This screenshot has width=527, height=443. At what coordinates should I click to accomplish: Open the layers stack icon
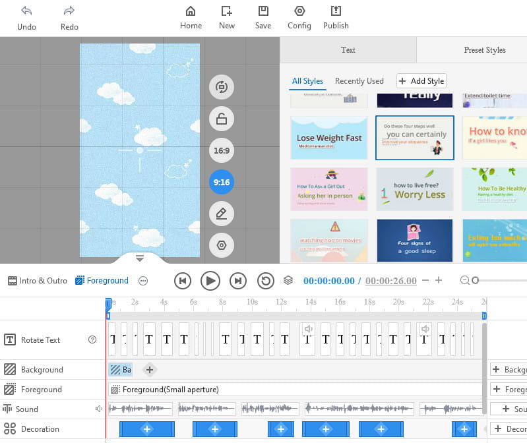coord(288,280)
